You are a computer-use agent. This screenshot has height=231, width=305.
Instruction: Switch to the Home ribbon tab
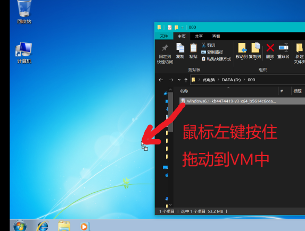tap(182, 36)
